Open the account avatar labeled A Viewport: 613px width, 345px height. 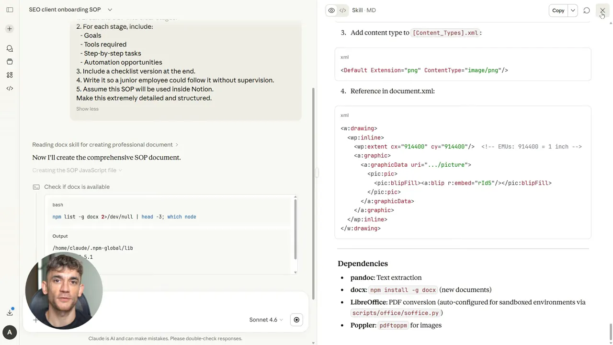[x=9, y=332]
